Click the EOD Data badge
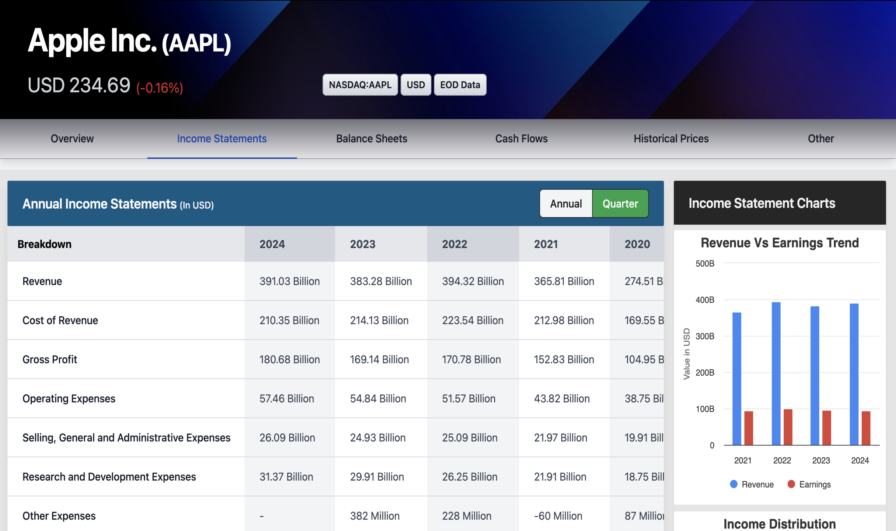The width and height of the screenshot is (896, 531). (x=460, y=85)
